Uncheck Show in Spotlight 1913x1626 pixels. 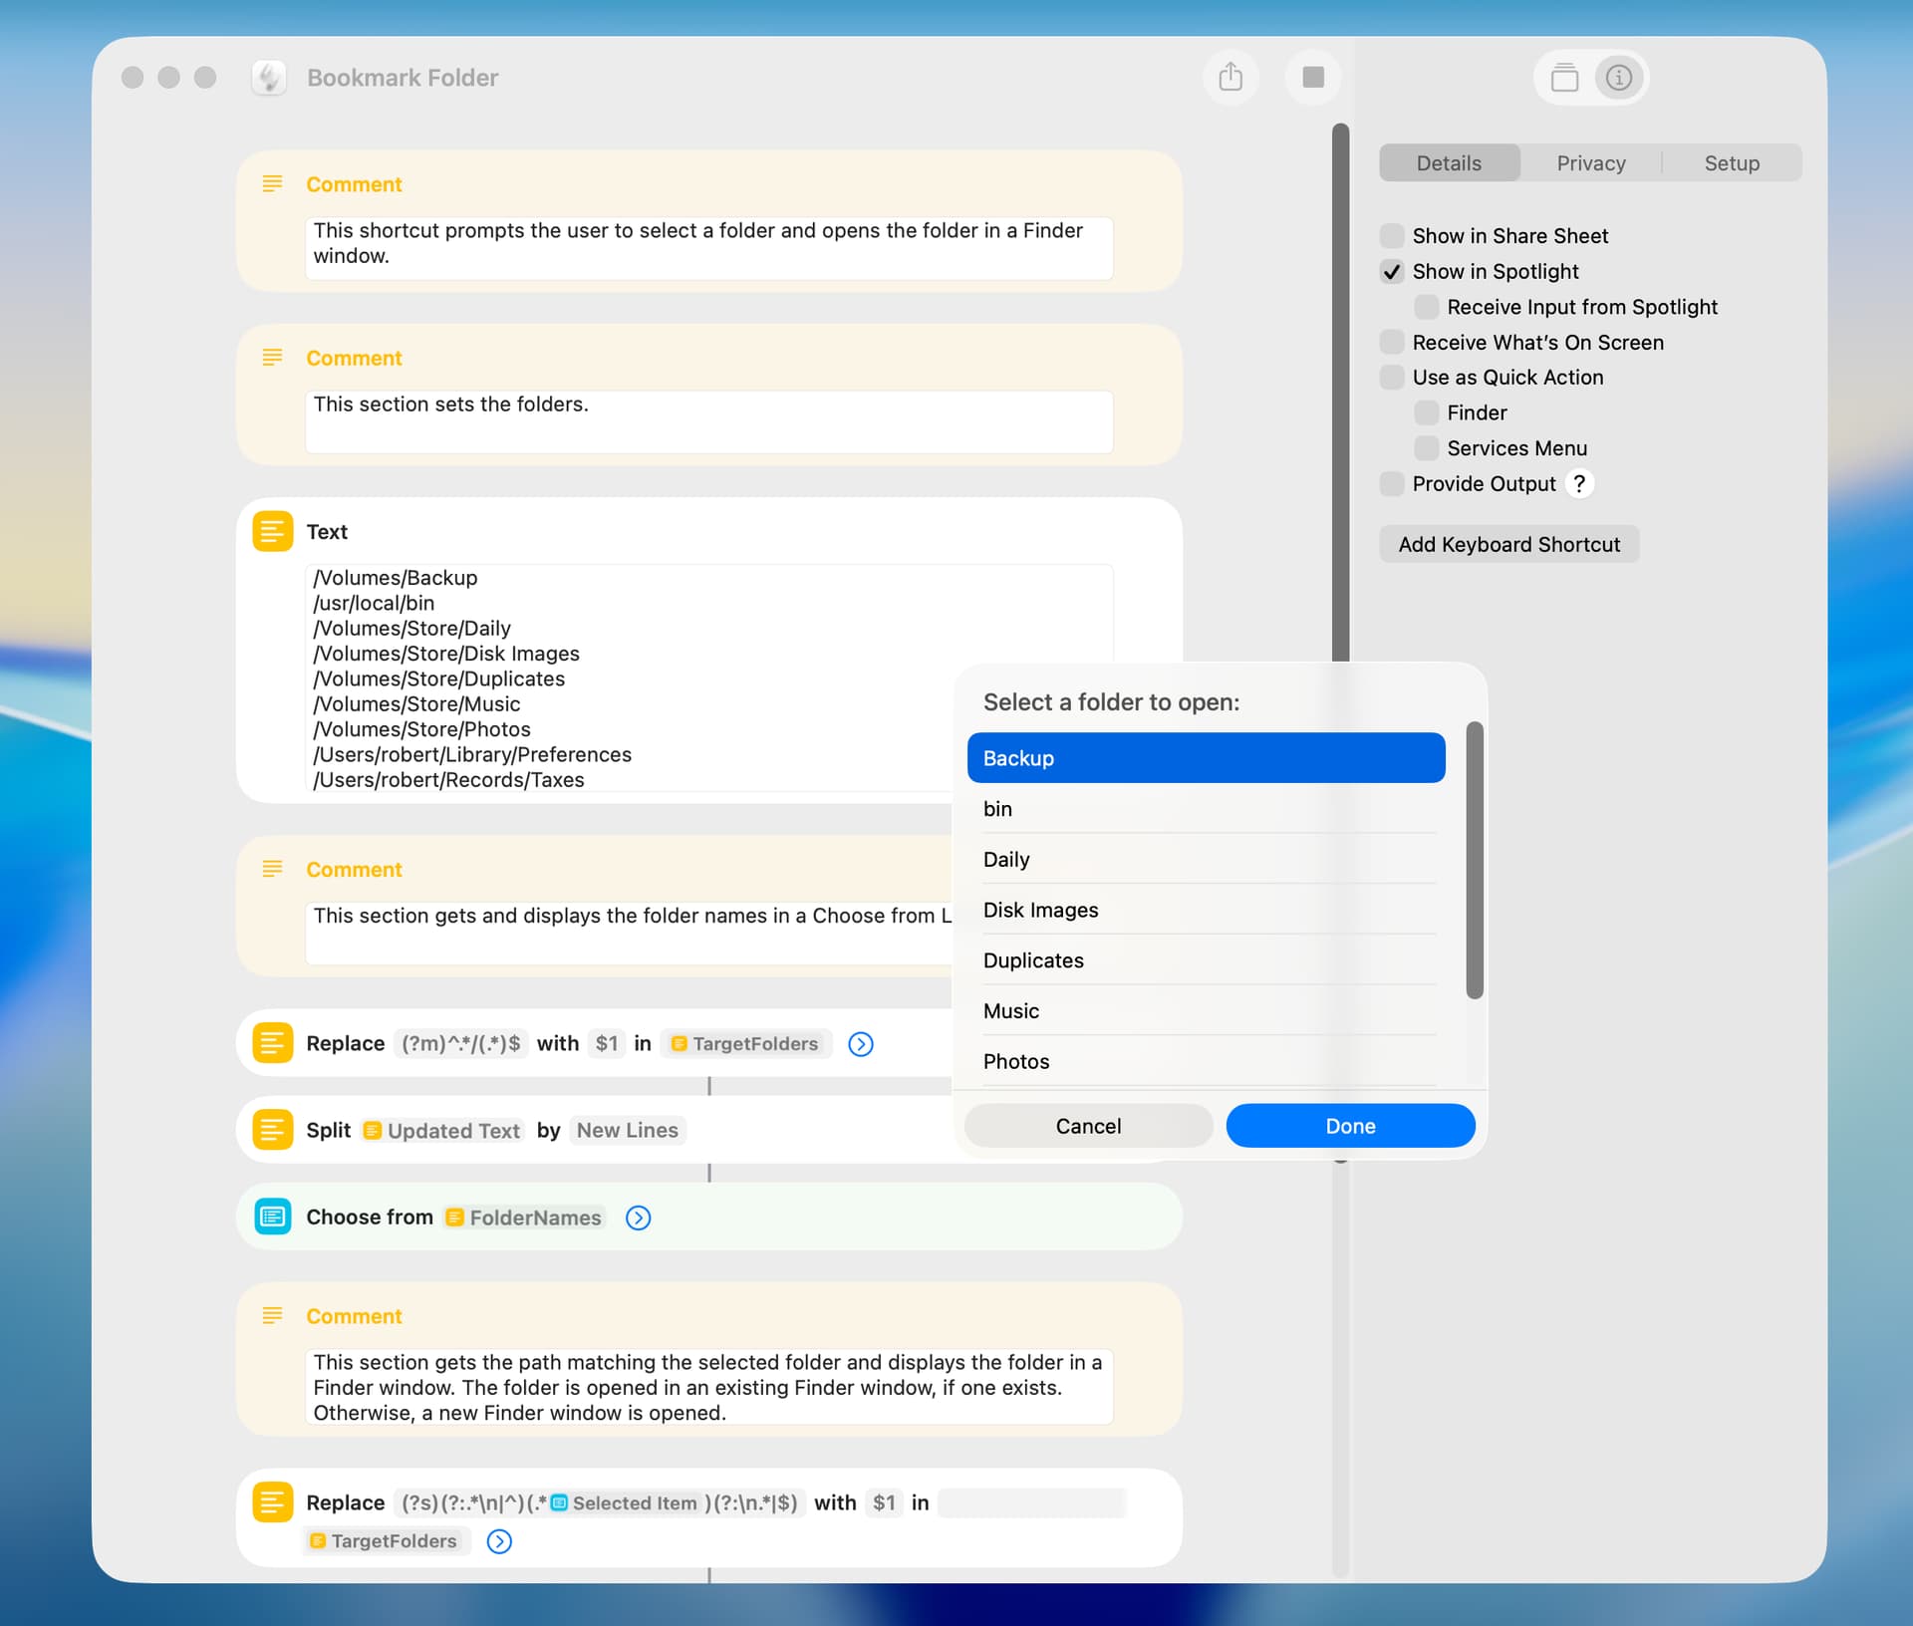tap(1392, 272)
